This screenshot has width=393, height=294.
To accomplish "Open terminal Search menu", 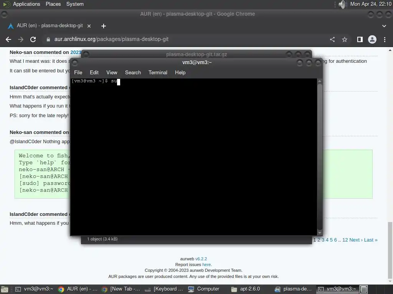I will point(133,72).
